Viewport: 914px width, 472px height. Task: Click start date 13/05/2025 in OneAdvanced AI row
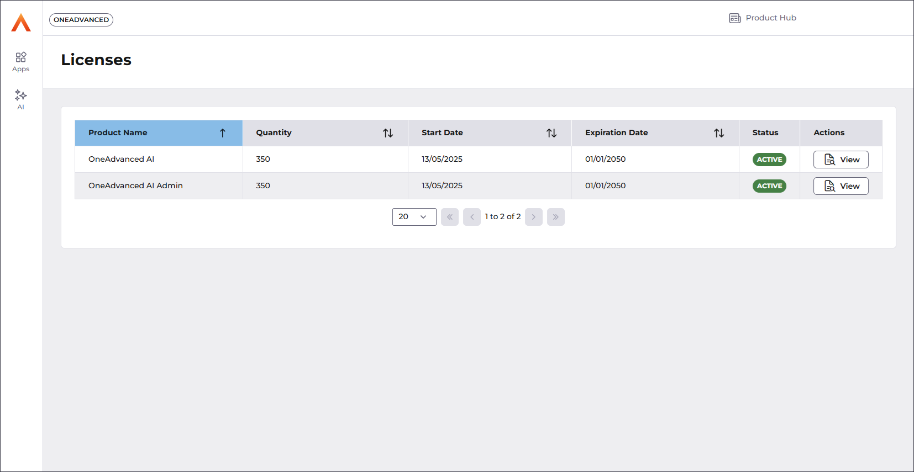[442, 160]
